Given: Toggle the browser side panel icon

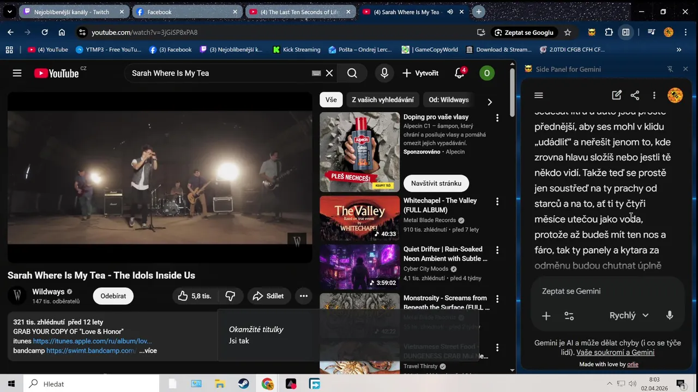Looking at the screenshot, I should [626, 32].
